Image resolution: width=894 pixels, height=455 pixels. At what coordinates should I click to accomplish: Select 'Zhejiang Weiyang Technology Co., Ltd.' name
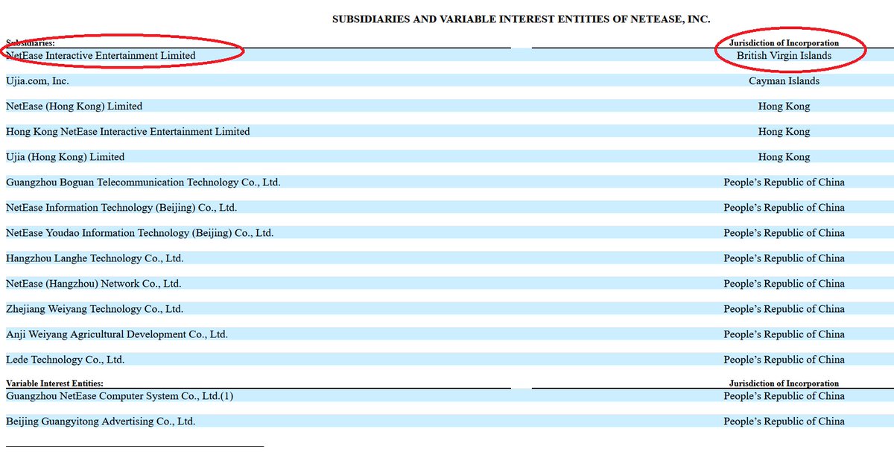pos(95,308)
